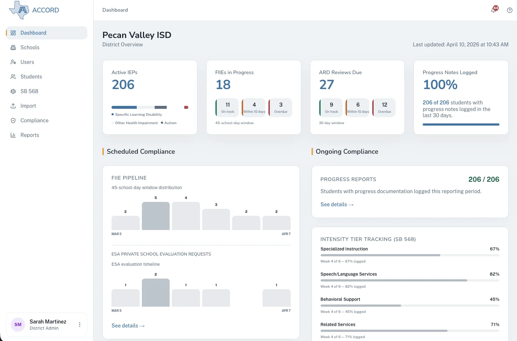Select the Users icon in the sidebar
The image size is (517, 341).
[x=13, y=62]
